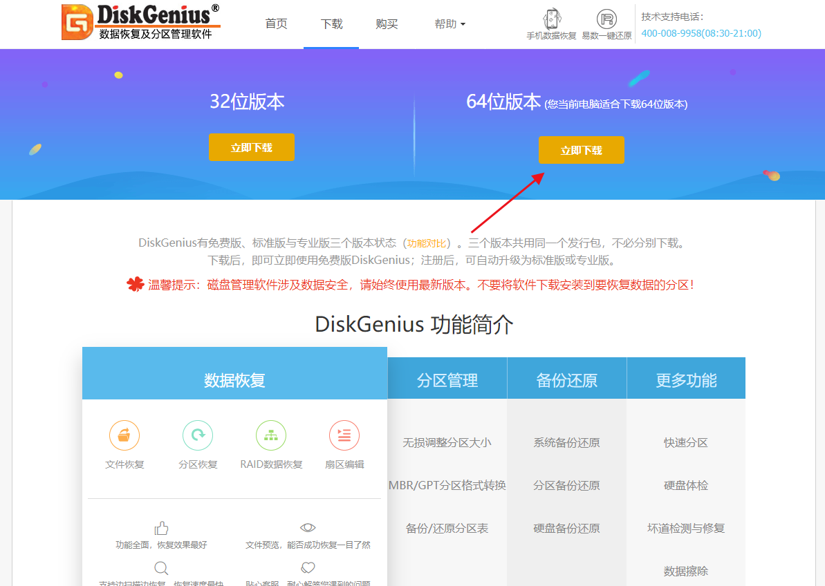Screen dimensions: 825x586
Task: Select the 分区恢复 partition recovery icon
Action: point(198,435)
